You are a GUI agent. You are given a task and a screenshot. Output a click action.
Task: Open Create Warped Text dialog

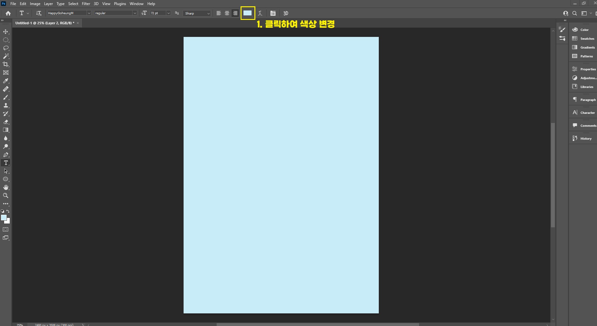(260, 13)
